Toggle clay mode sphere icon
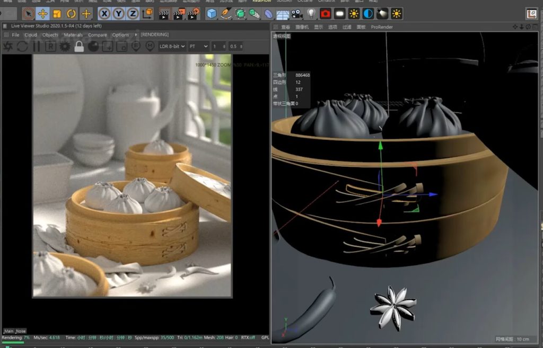Screen dimensions: 543x348 93,46
